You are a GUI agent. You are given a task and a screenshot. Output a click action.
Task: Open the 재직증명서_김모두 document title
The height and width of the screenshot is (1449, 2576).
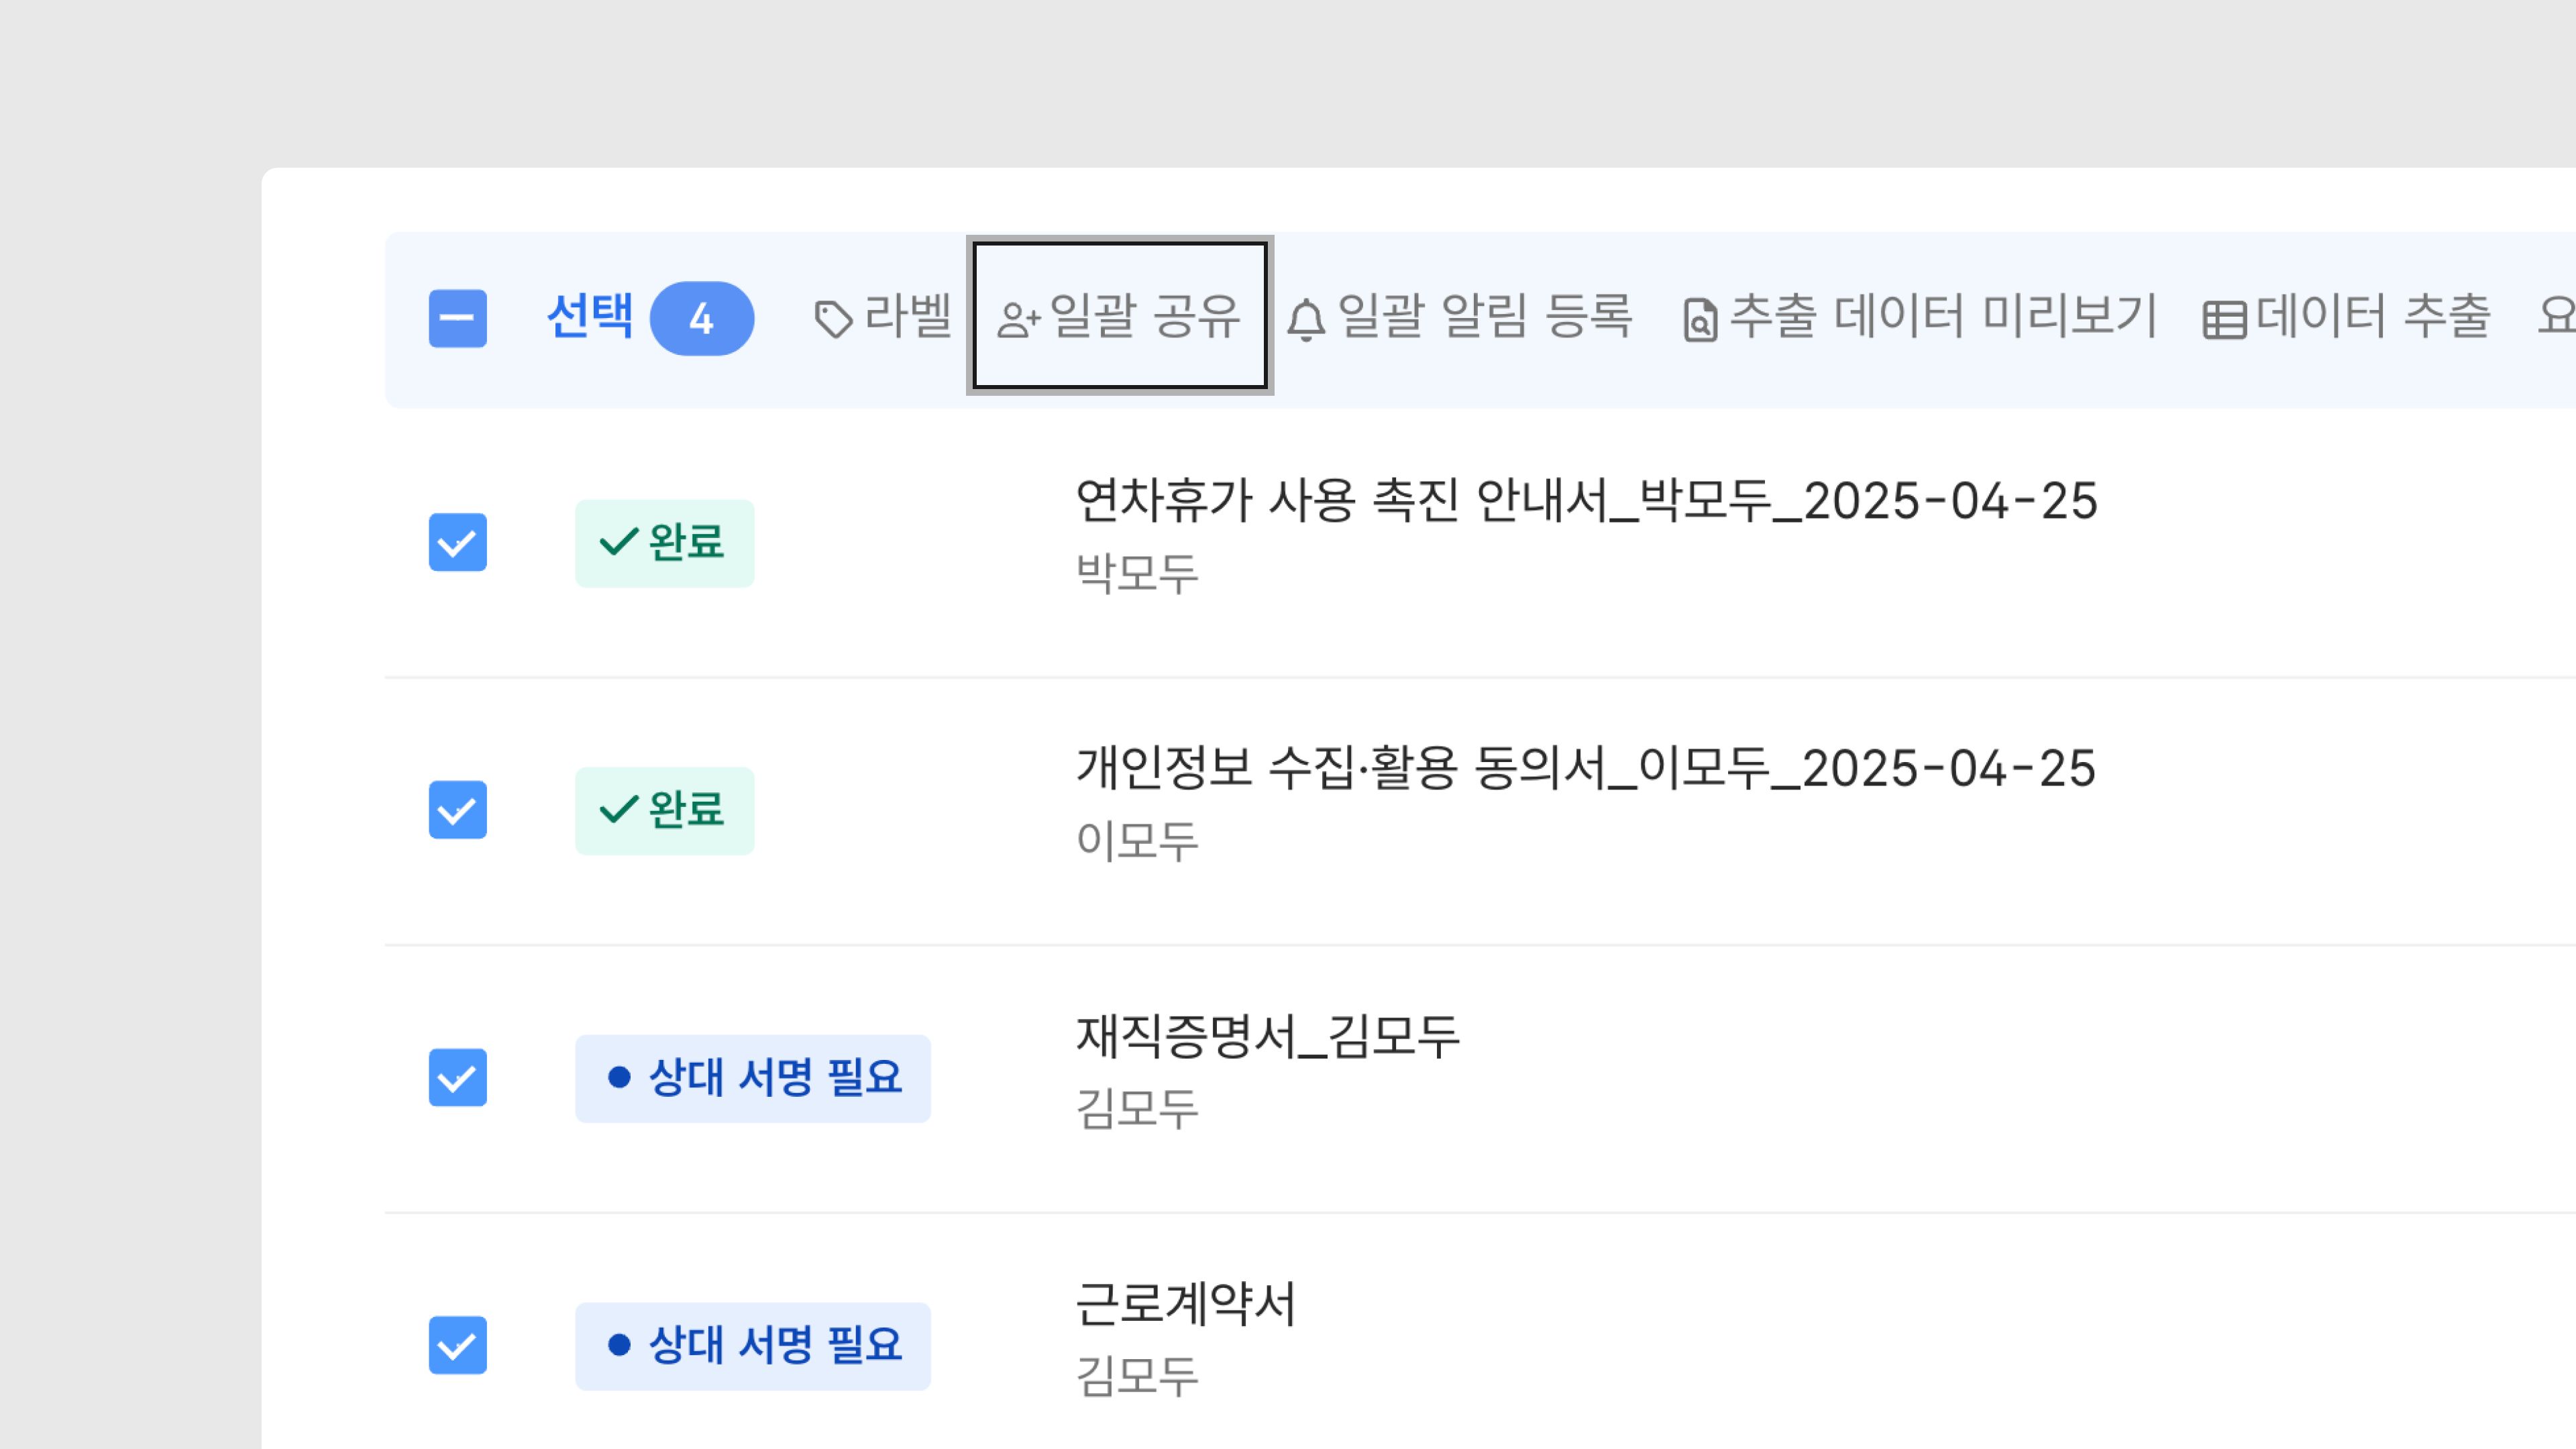(x=1268, y=1036)
